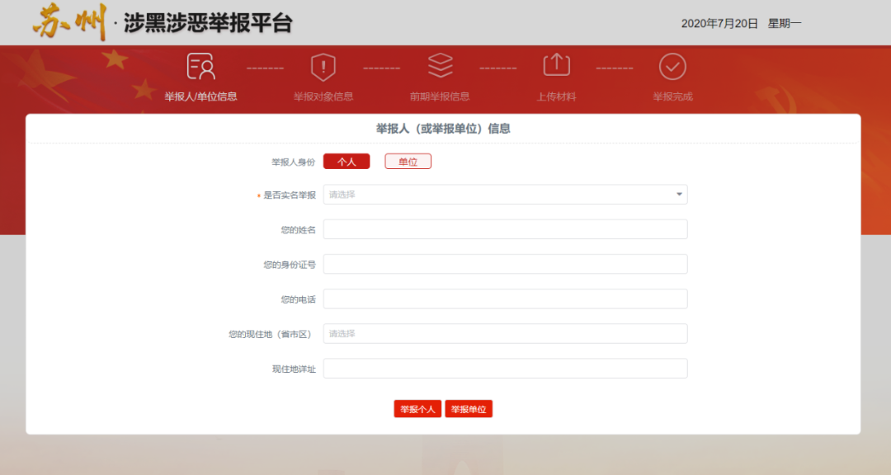
Task: Select the 上传材料 step label
Action: tap(556, 96)
